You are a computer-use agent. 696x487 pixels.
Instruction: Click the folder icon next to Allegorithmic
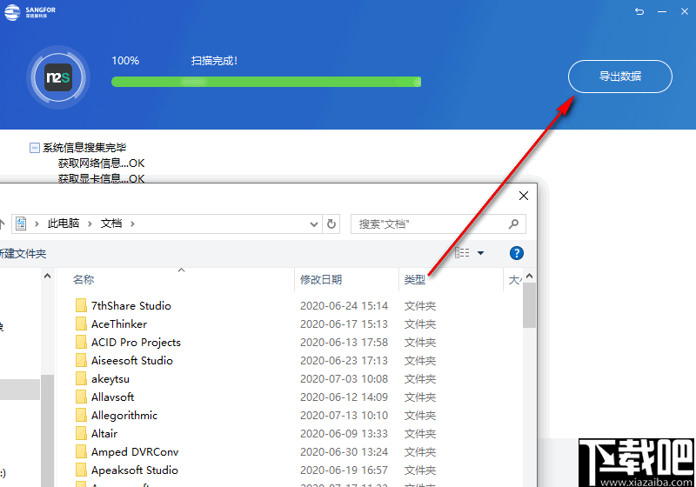tap(81, 415)
